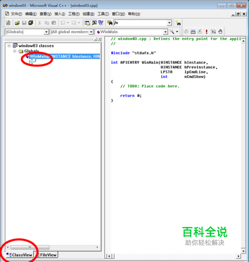Click the Redo arrow icon
Image resolution: width=249 pixels, height=262 pixels.
74,22
